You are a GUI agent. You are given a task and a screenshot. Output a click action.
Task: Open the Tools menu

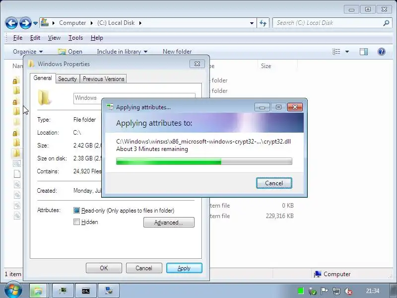pyautogui.click(x=75, y=38)
